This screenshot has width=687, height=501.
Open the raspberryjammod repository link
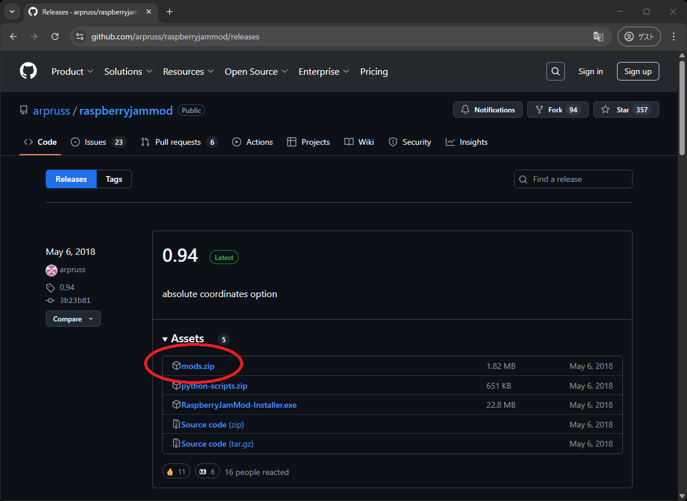(x=126, y=111)
